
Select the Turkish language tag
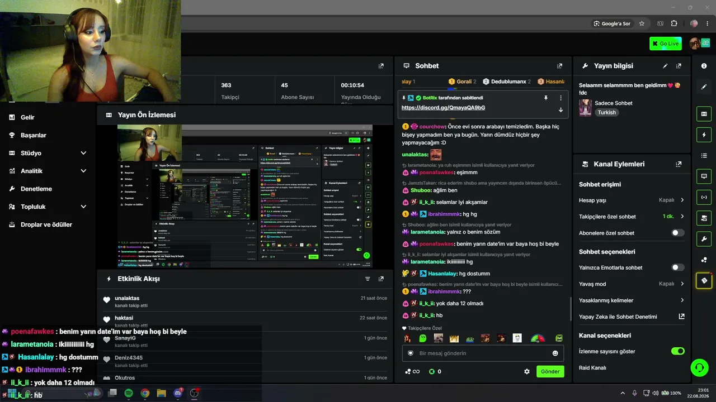(606, 112)
